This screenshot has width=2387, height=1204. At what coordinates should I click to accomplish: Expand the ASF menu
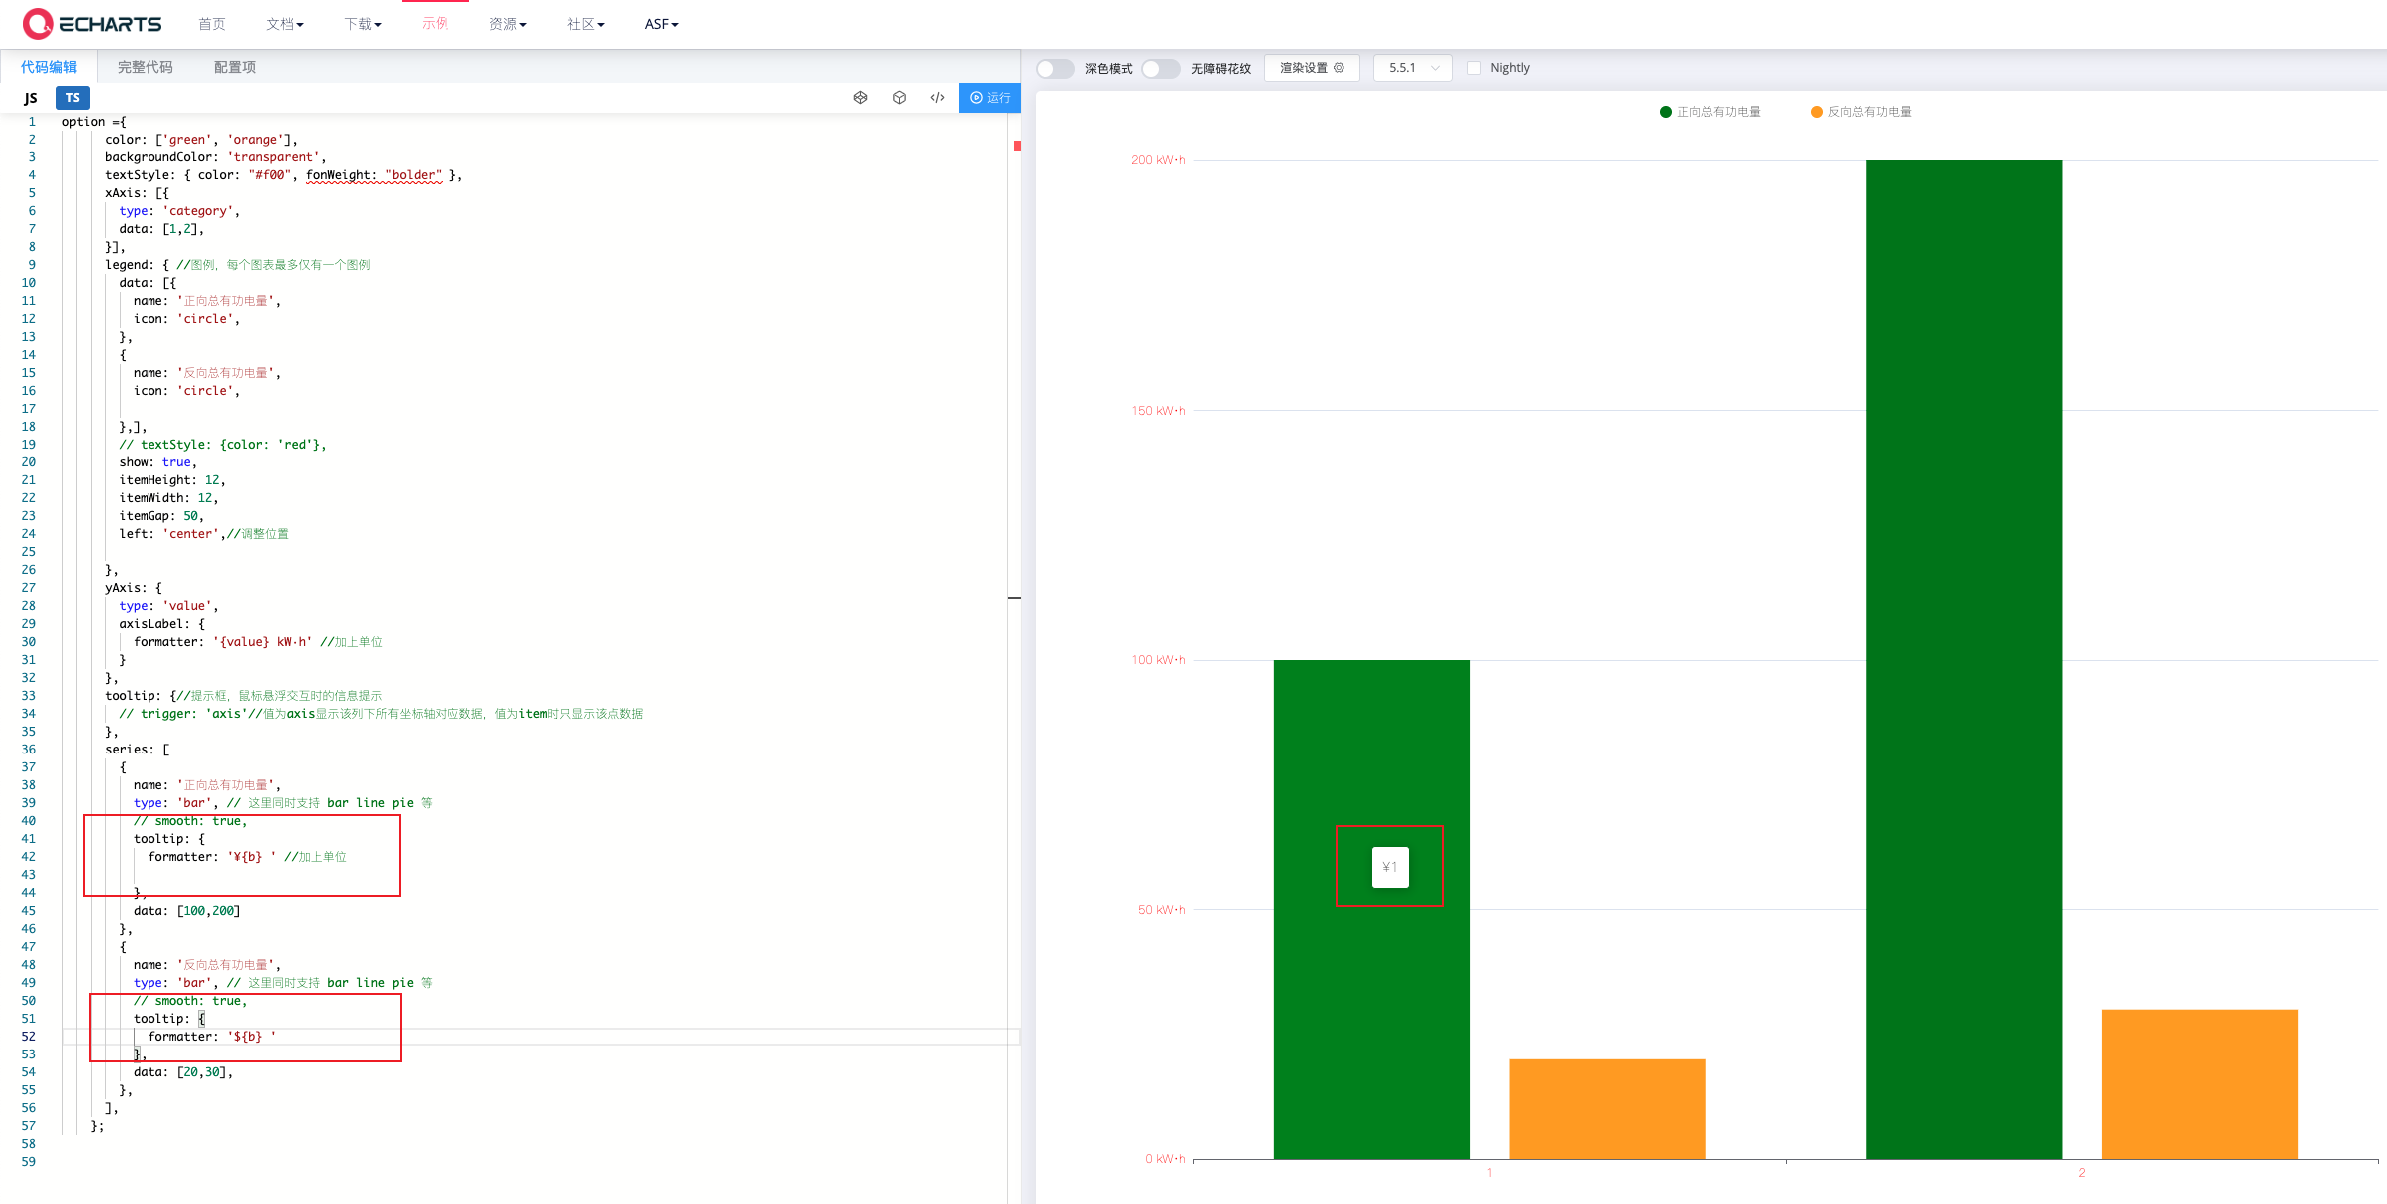point(661,24)
